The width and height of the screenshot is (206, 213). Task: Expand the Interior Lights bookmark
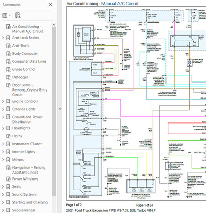pyautogui.click(x=3, y=152)
